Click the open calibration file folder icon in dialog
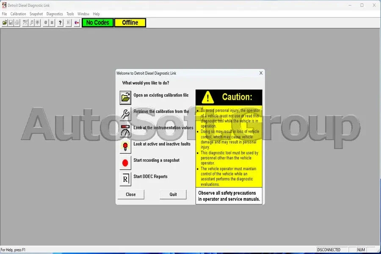381x254 pixels. (125, 97)
